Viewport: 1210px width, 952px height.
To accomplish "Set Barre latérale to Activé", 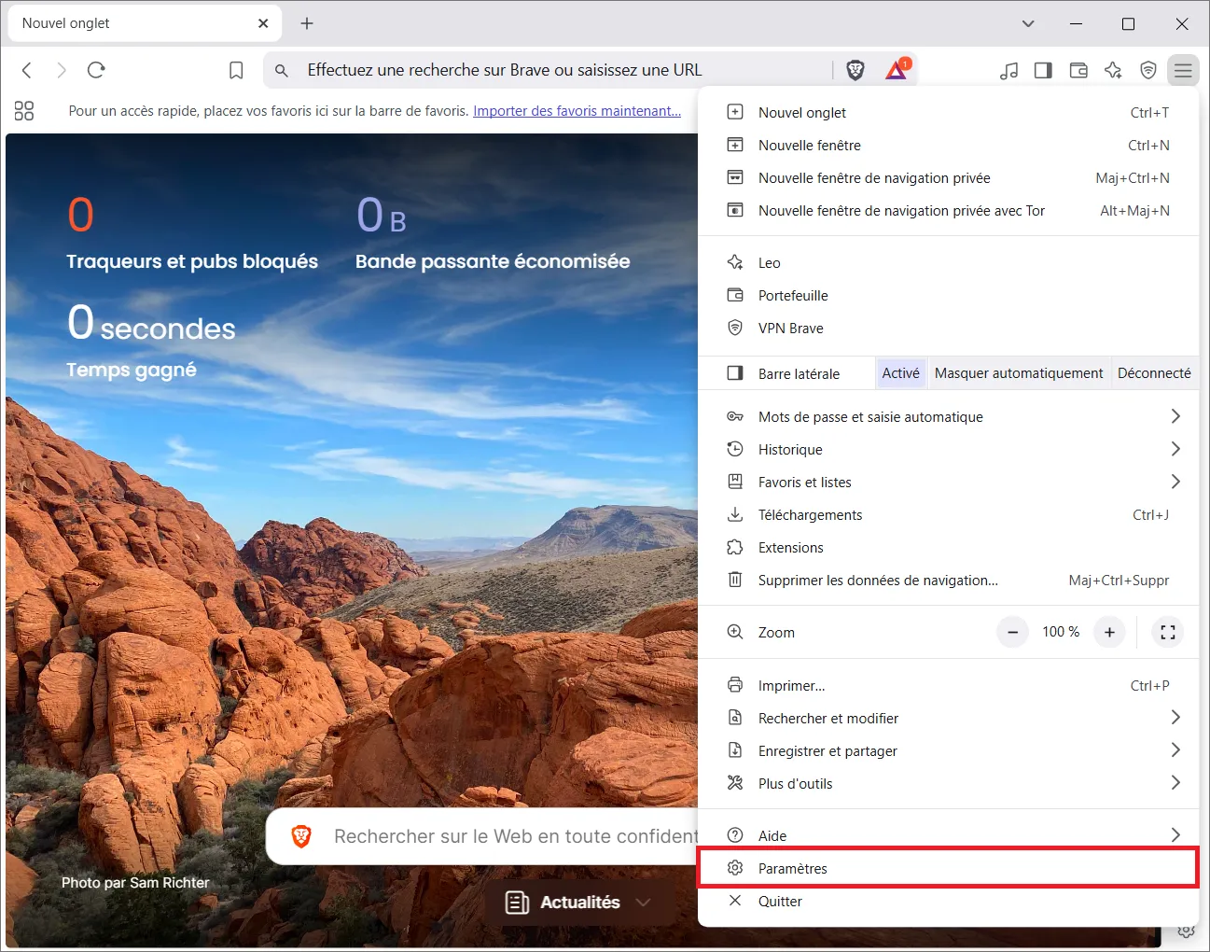I will [x=900, y=373].
